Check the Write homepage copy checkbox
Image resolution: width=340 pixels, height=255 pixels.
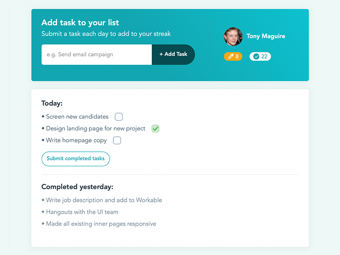(x=117, y=140)
